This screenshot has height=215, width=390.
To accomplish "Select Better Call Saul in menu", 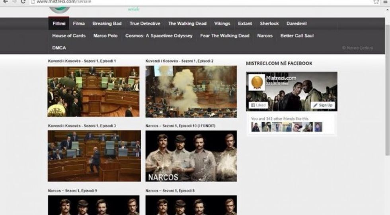I will tap(297, 35).
